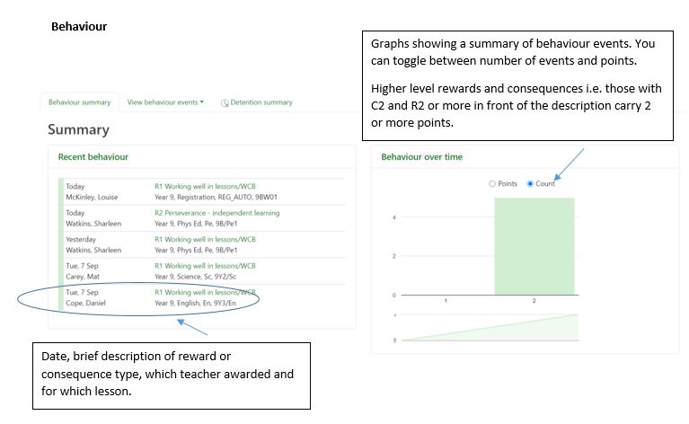Click the lesson text Year 9, Registration, REG_AUTO, 9BW01
689x424 pixels.
pos(216,198)
